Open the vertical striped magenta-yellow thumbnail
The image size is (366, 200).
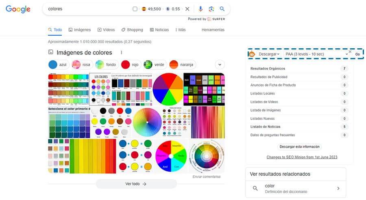pyautogui.click(x=208, y=122)
